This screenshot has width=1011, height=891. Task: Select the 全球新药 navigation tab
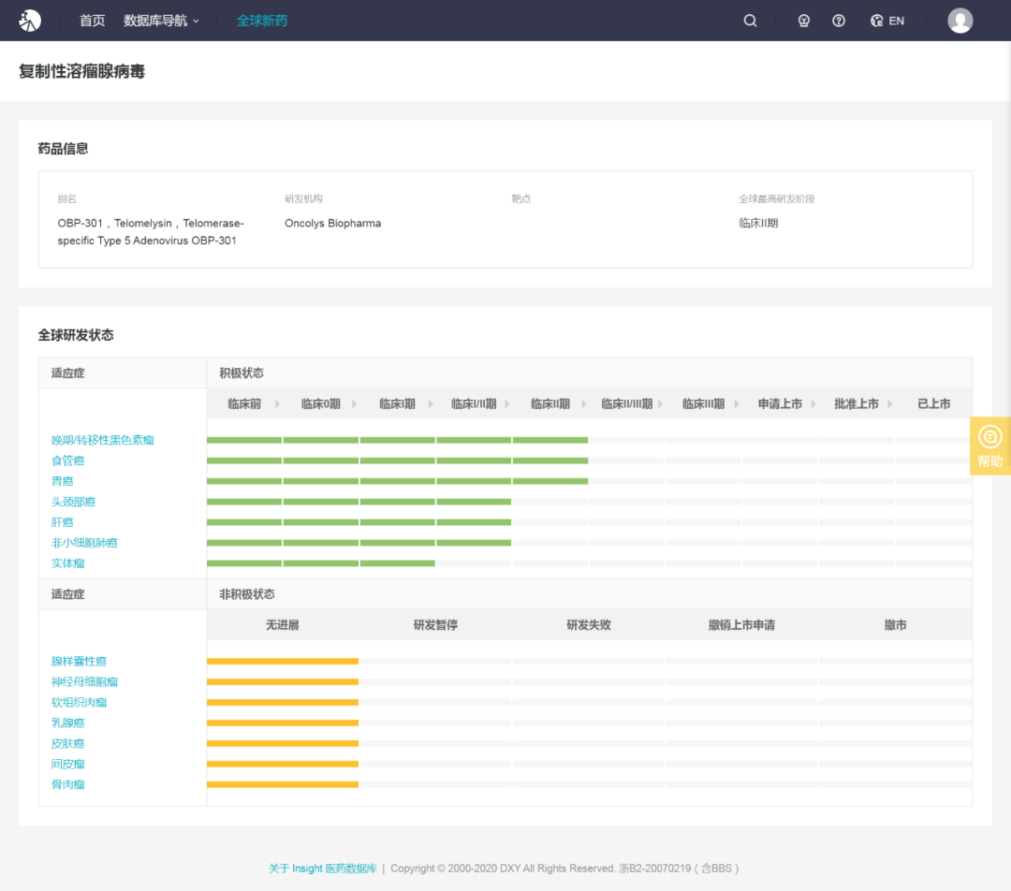point(262,21)
